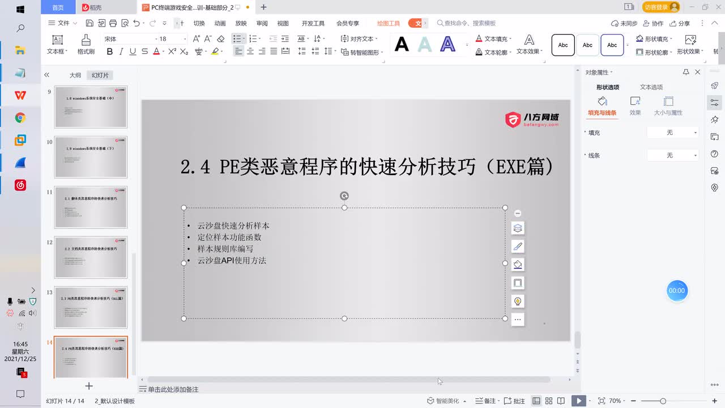Image resolution: width=725 pixels, height=408 pixels.
Task: Switch to Text Options (文本选项) tab
Action: click(x=651, y=87)
